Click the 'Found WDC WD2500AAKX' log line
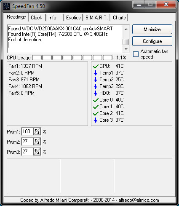The height and width of the screenshot is (206, 179). tap(60, 29)
